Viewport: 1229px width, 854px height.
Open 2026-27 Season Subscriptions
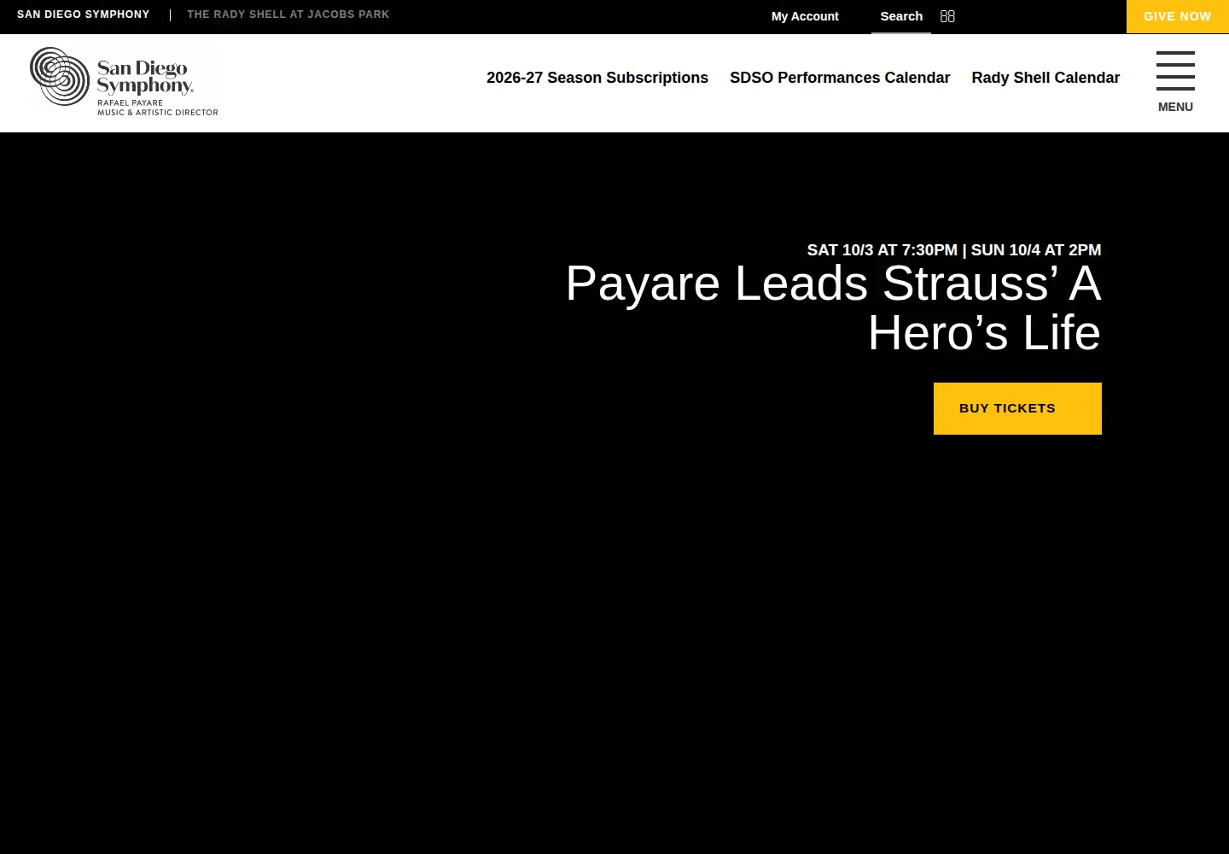point(597,78)
